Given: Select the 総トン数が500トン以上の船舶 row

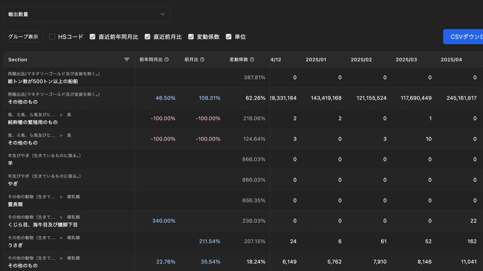Looking at the screenshot, I should tap(43, 81).
